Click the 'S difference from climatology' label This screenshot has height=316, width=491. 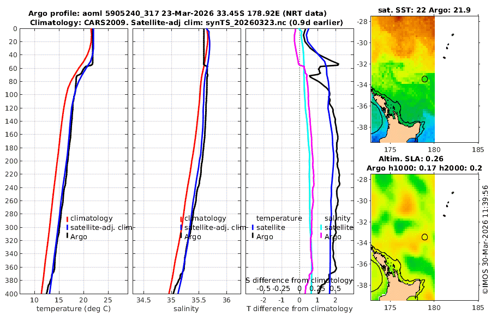[299, 281]
